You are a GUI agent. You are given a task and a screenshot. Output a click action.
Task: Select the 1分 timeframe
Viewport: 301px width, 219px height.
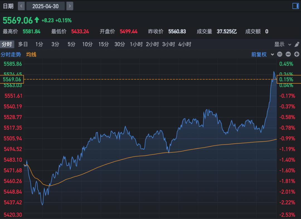pos(39,44)
